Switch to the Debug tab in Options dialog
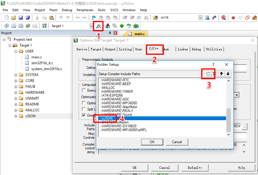Screen dimensions: 258x175 [x=196, y=49]
